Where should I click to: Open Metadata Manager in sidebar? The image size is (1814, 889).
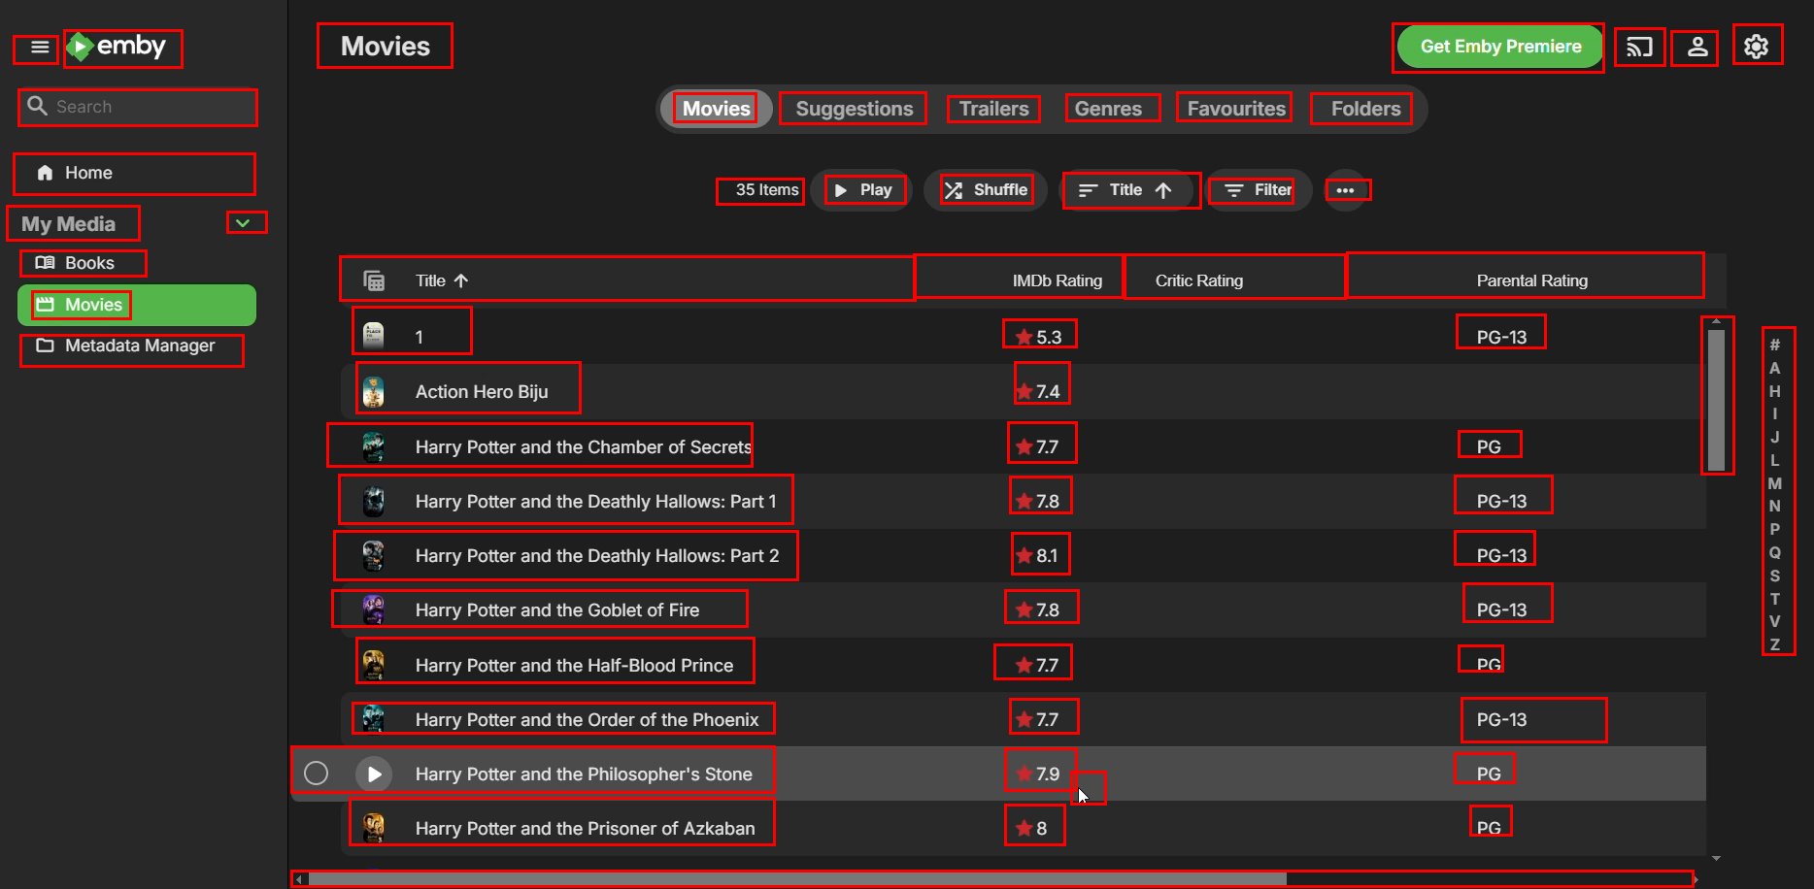(x=136, y=346)
